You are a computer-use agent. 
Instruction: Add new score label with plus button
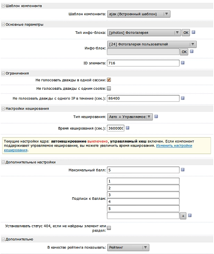[183, 216]
